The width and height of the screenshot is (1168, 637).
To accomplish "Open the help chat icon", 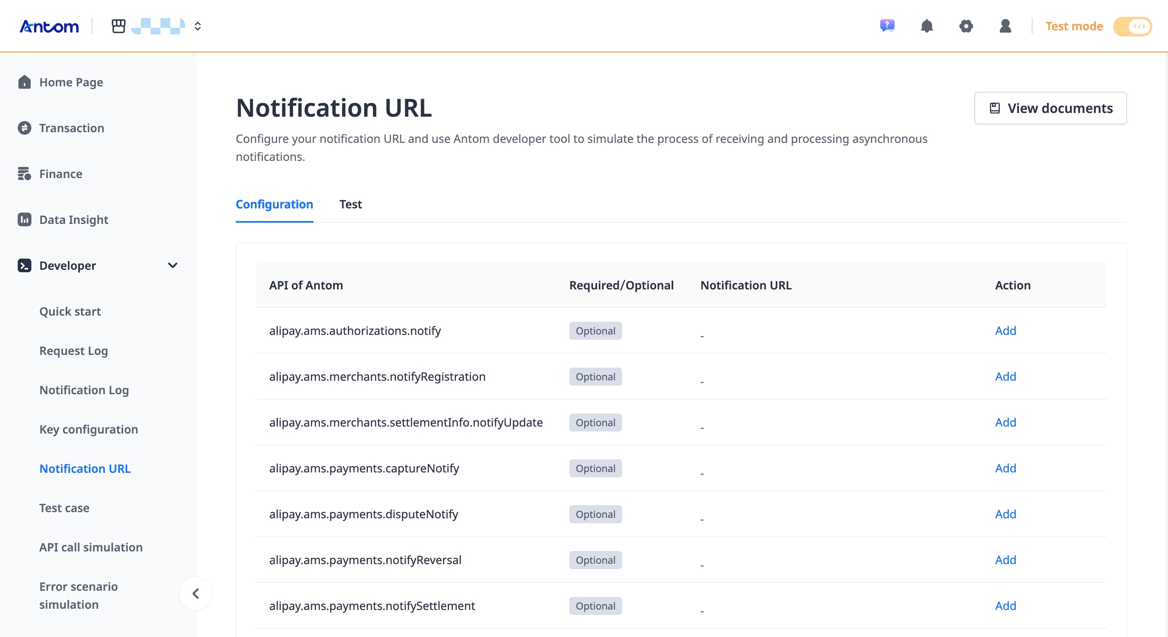I will coord(887,26).
